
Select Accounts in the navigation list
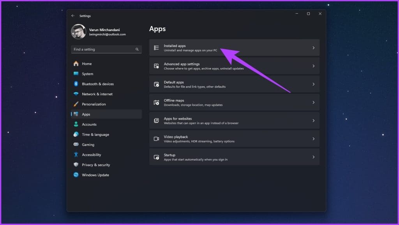(89, 124)
